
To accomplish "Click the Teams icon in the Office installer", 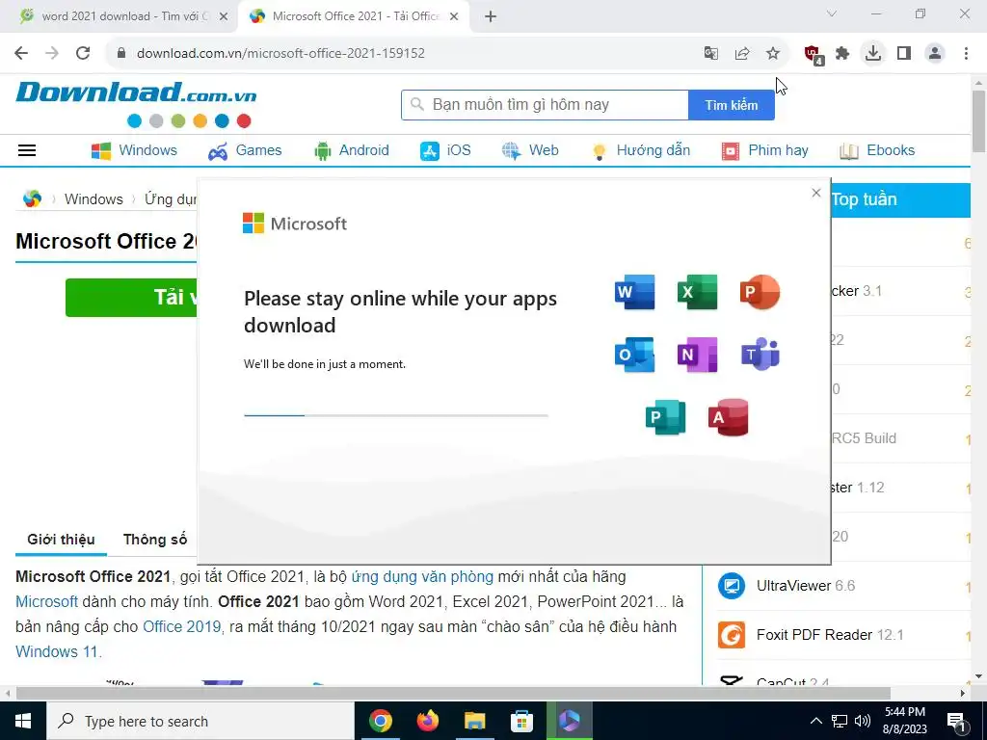I will pyautogui.click(x=760, y=355).
